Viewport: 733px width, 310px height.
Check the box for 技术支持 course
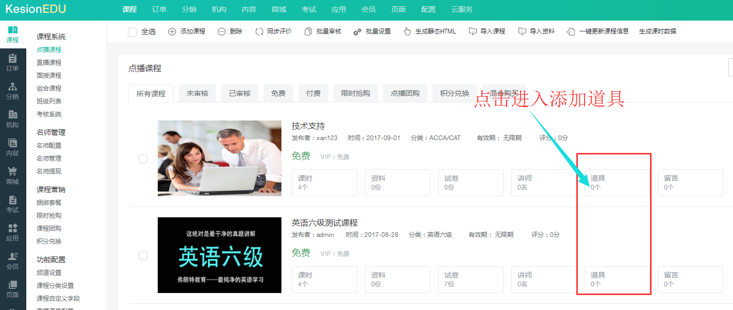(x=143, y=159)
